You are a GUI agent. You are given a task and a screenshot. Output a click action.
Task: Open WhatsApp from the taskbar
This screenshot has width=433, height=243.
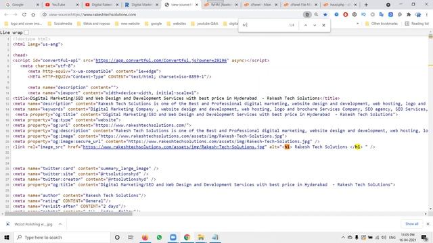[x=159, y=237]
